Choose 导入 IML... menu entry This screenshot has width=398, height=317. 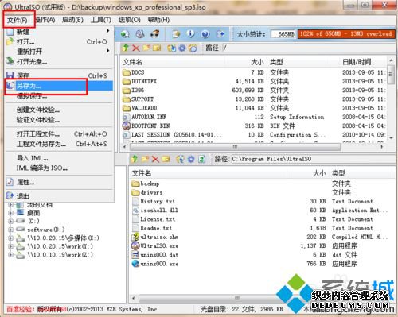tap(60, 158)
